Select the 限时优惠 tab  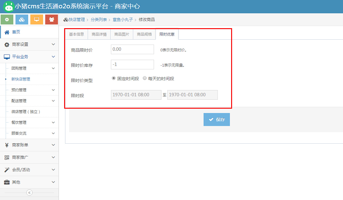pos(167,34)
